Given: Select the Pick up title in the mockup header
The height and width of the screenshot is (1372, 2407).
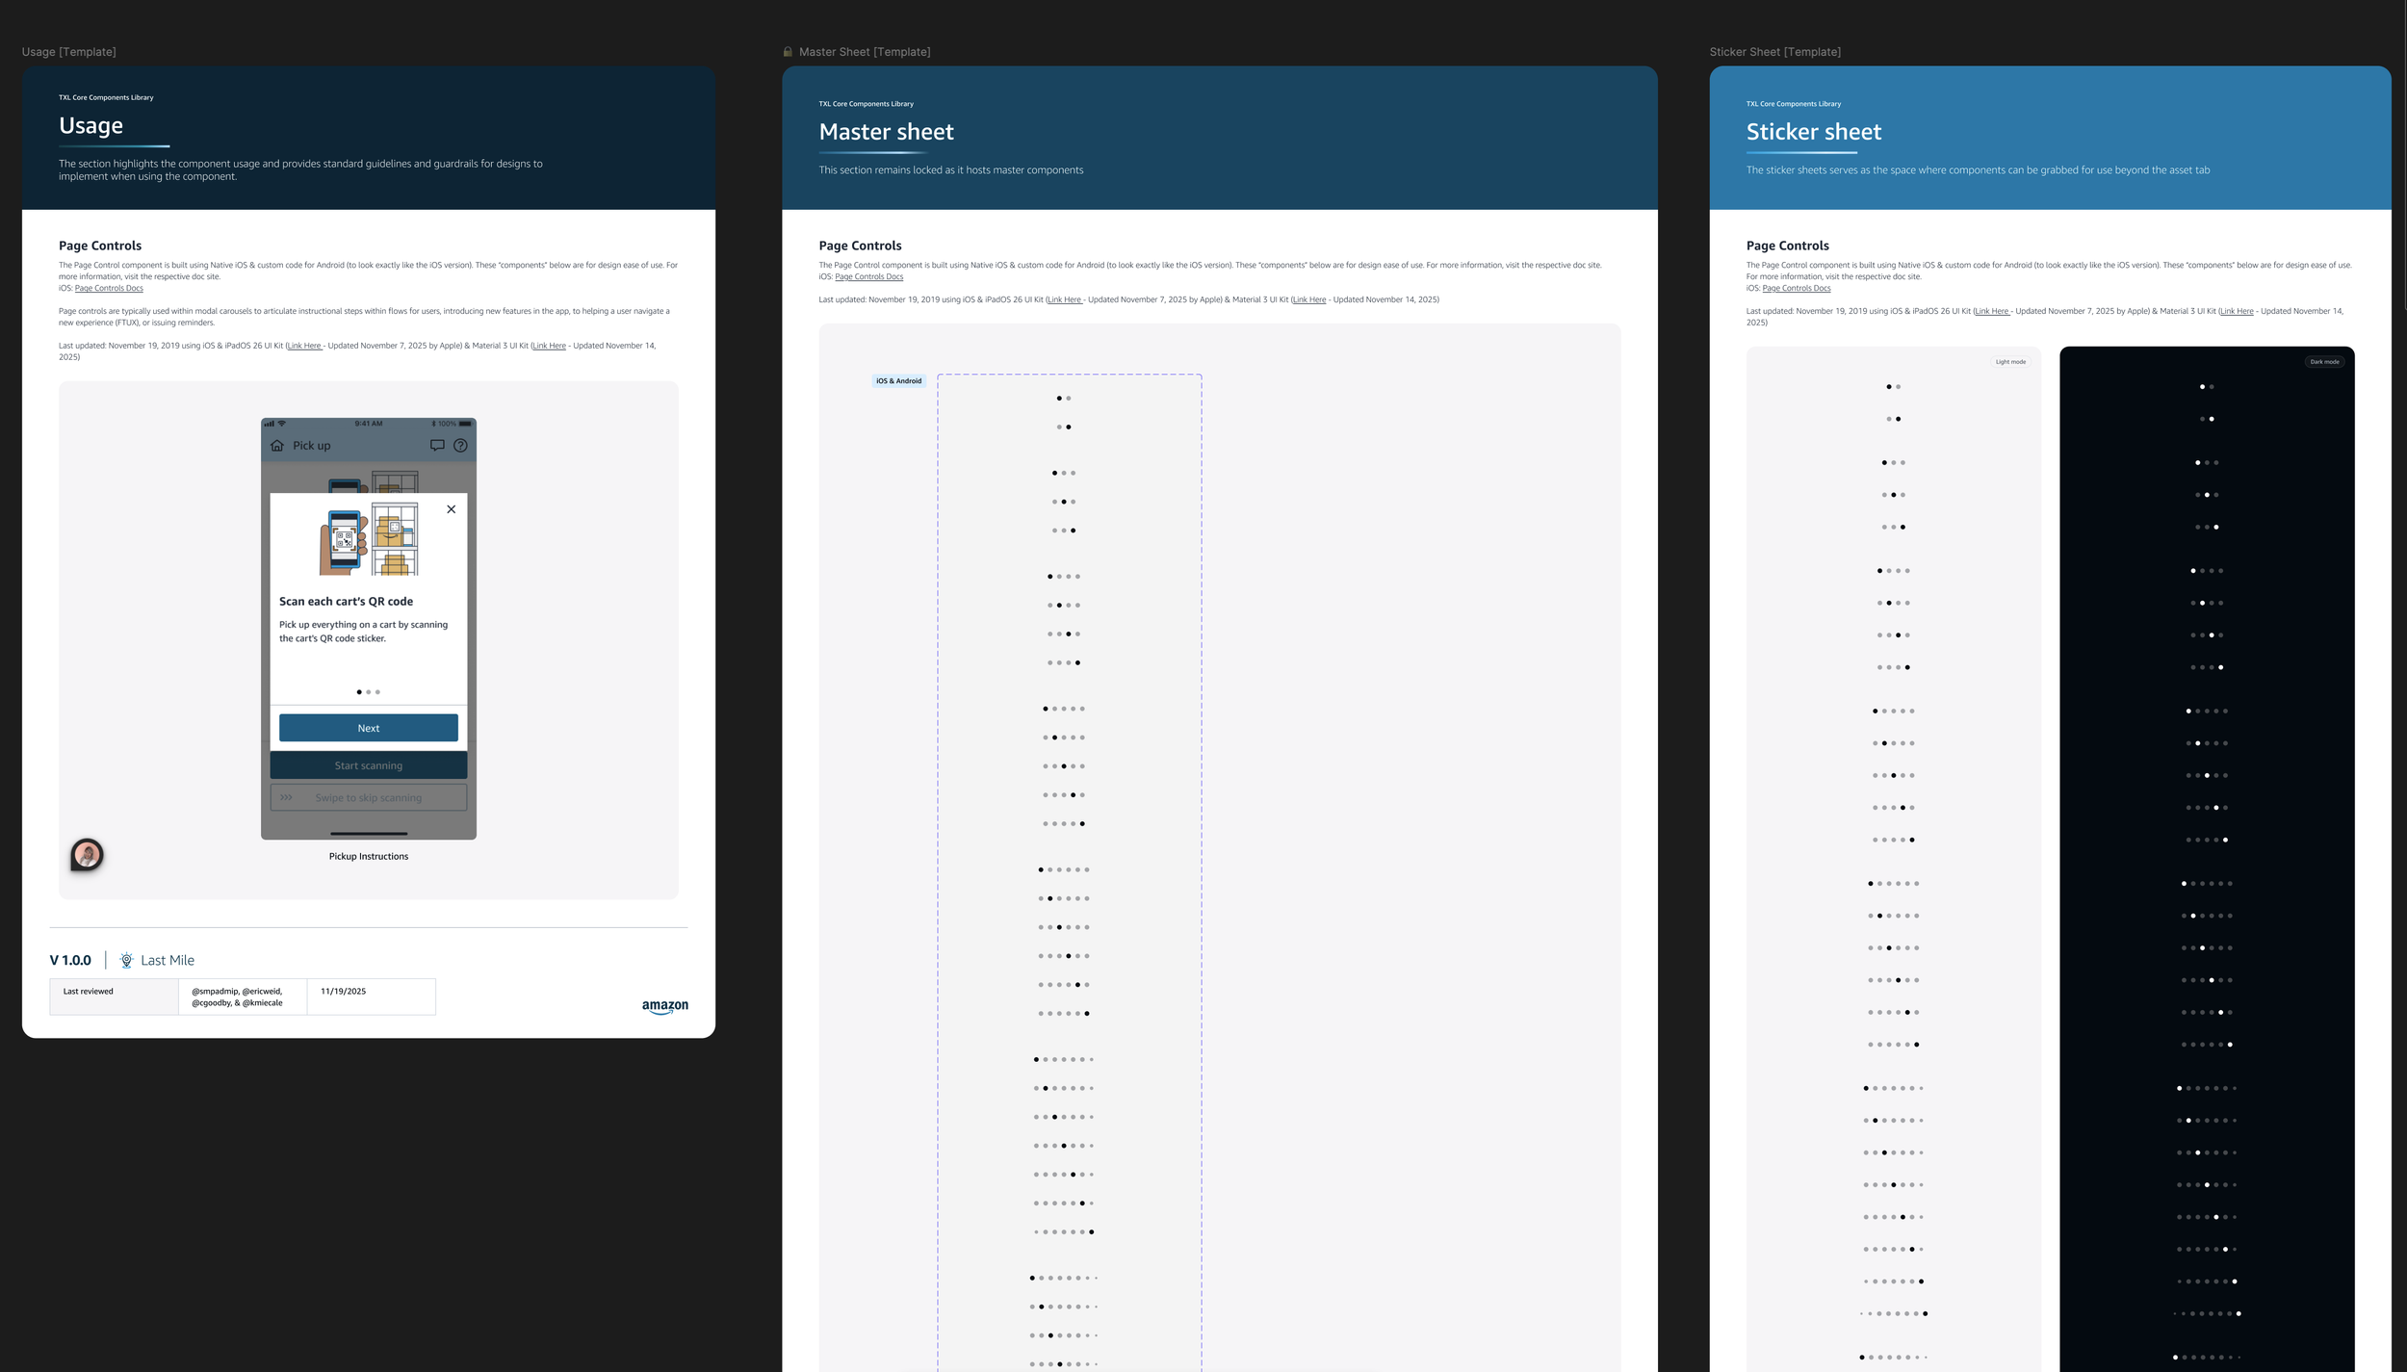Looking at the screenshot, I should pyautogui.click(x=311, y=446).
